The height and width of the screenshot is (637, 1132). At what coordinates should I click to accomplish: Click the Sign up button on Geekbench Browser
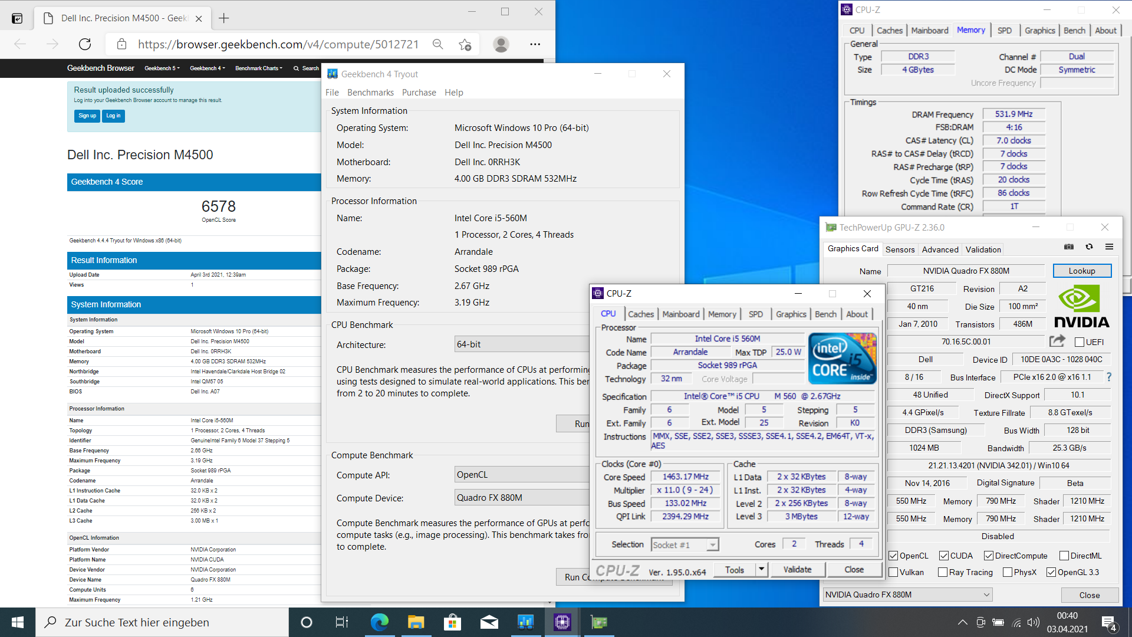[87, 116]
